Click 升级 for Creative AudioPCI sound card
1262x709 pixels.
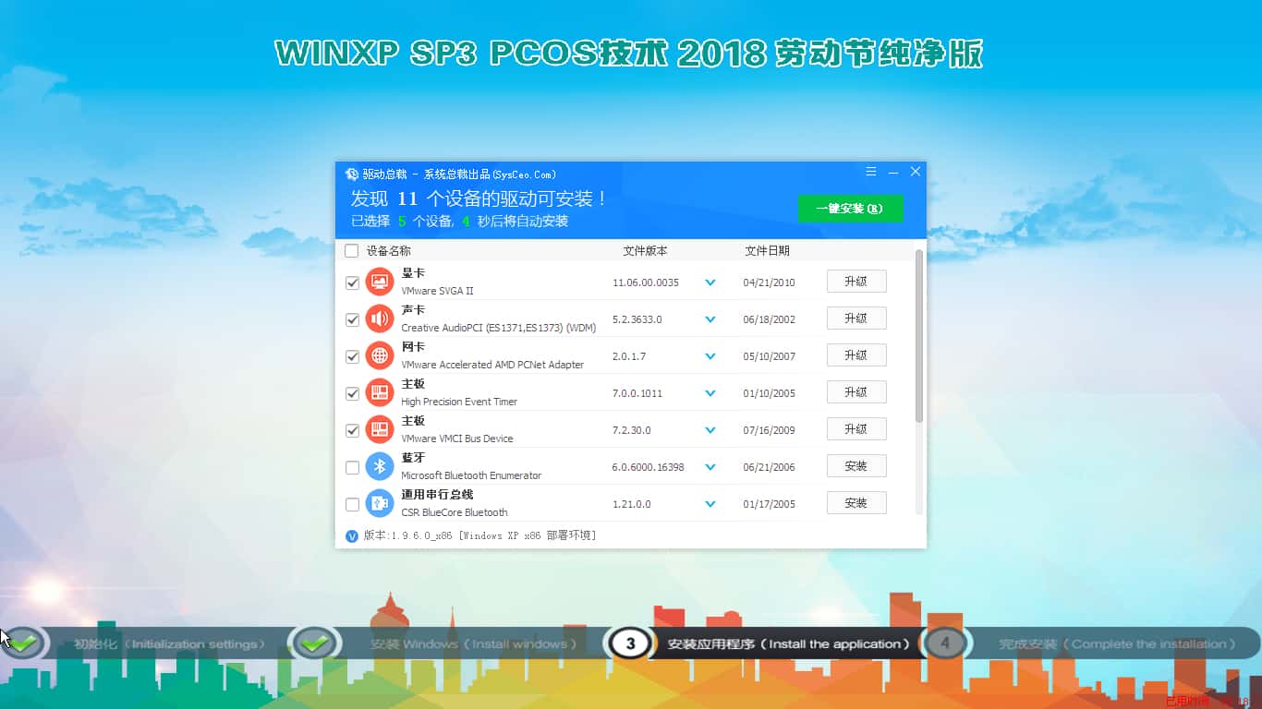click(x=856, y=318)
